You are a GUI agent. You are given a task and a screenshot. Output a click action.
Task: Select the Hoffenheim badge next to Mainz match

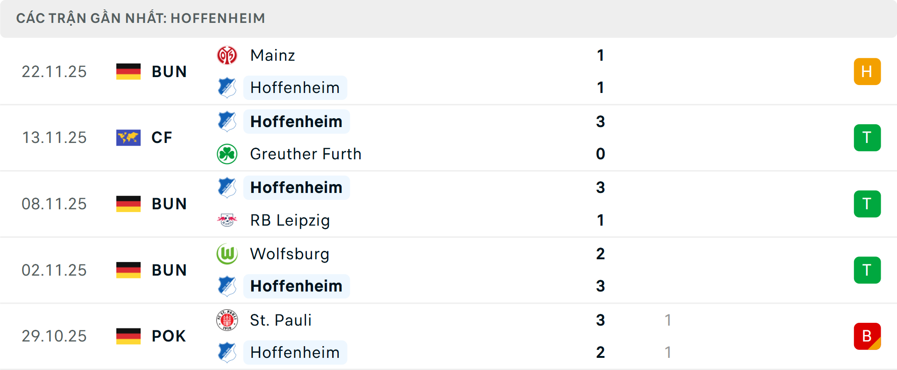(228, 87)
